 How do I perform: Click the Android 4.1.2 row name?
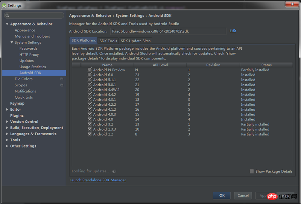[x=105, y=109]
